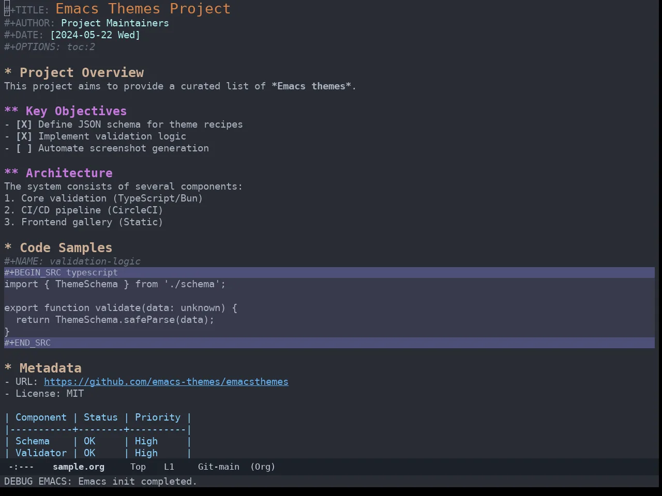The width and height of the screenshot is (662, 496).
Task: Click the 'OK' status in Schema row
Action: click(89, 441)
